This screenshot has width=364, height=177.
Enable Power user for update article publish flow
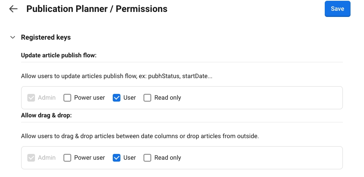67,98
